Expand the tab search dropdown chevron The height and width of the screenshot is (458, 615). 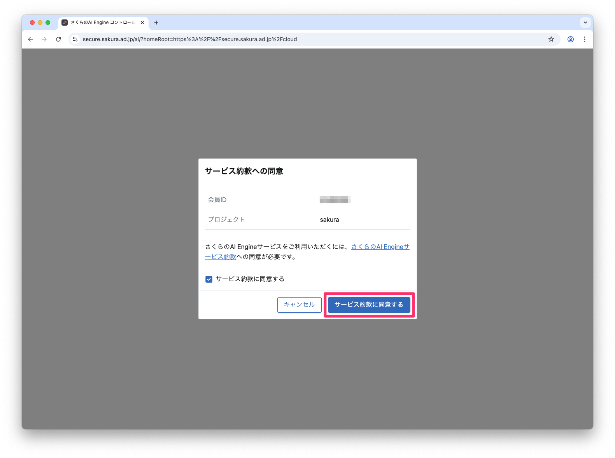pyautogui.click(x=585, y=23)
